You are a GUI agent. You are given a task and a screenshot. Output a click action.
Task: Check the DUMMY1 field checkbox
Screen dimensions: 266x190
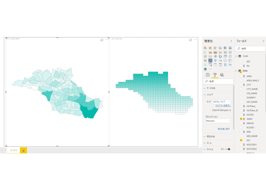coord(241,98)
